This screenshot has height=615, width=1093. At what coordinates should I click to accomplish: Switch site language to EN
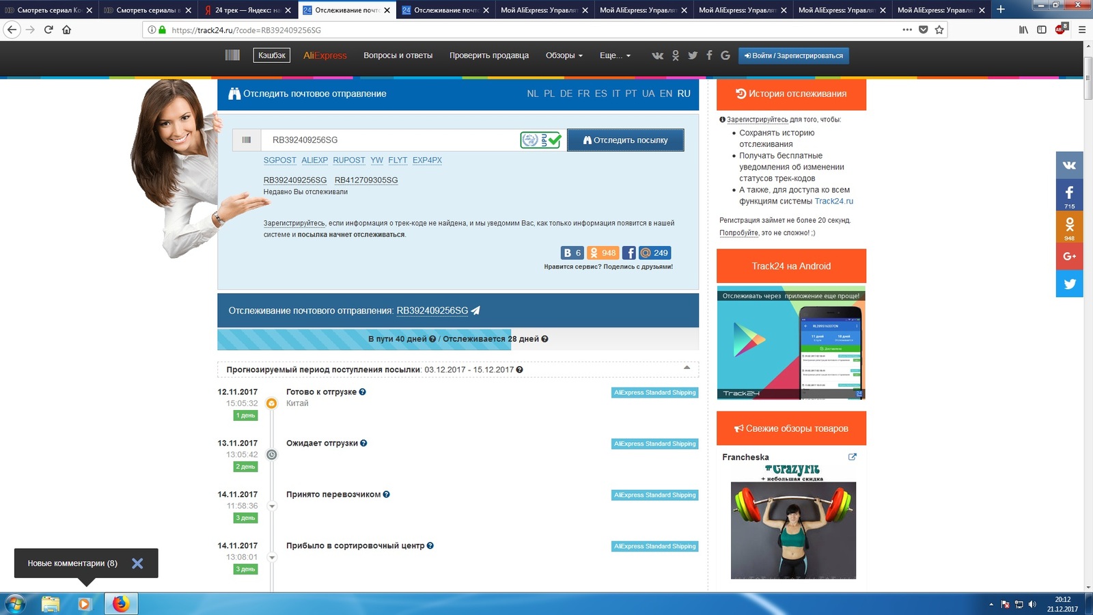tap(666, 94)
